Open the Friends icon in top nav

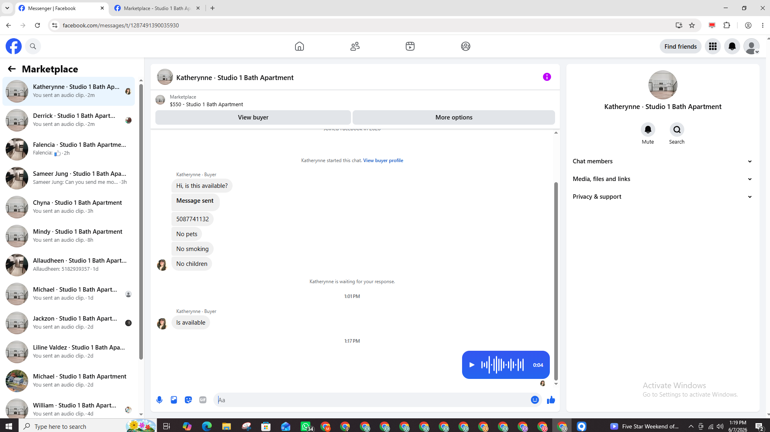coord(355,46)
